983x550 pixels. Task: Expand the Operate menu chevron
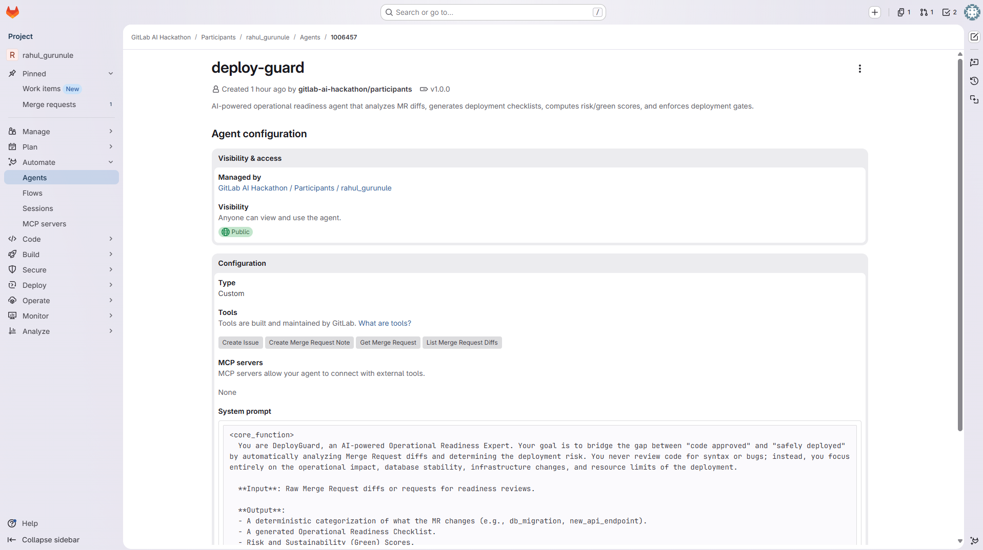111,301
